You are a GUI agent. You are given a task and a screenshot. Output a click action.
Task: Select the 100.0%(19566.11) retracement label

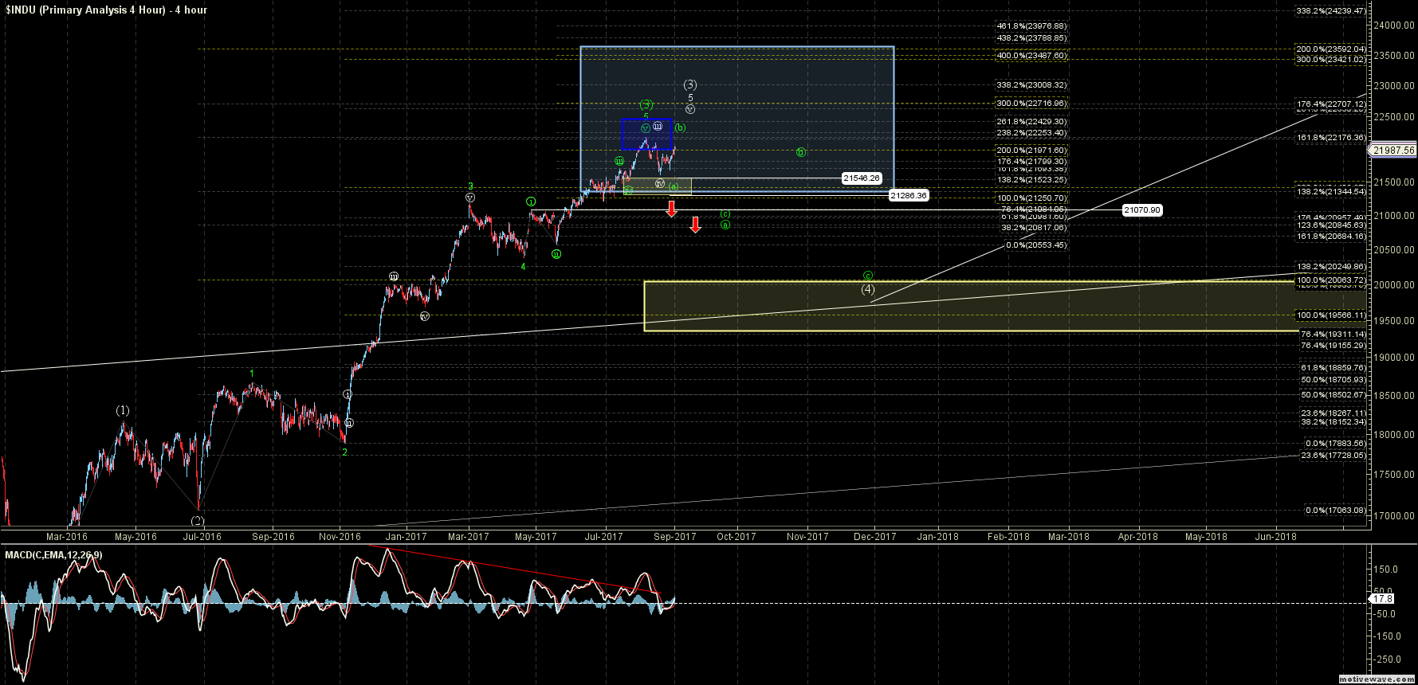point(1331,315)
